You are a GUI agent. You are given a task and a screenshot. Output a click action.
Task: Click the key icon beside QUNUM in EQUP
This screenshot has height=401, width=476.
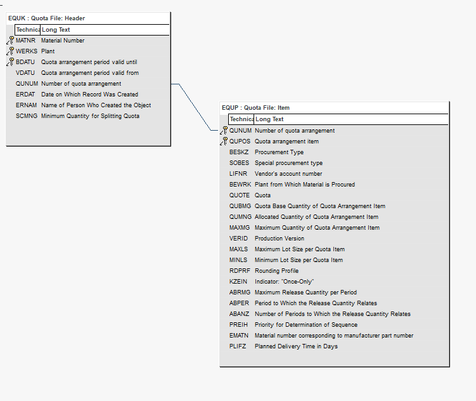tap(224, 131)
